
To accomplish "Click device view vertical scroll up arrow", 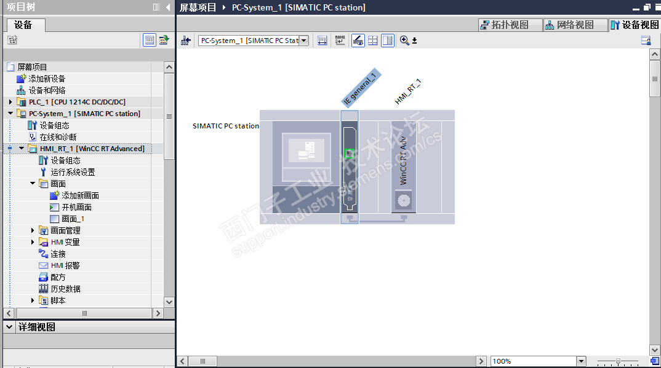I will 654,54.
